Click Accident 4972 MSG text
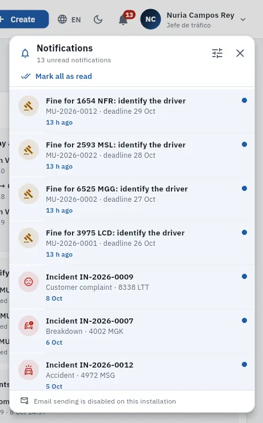 [x=80, y=375]
